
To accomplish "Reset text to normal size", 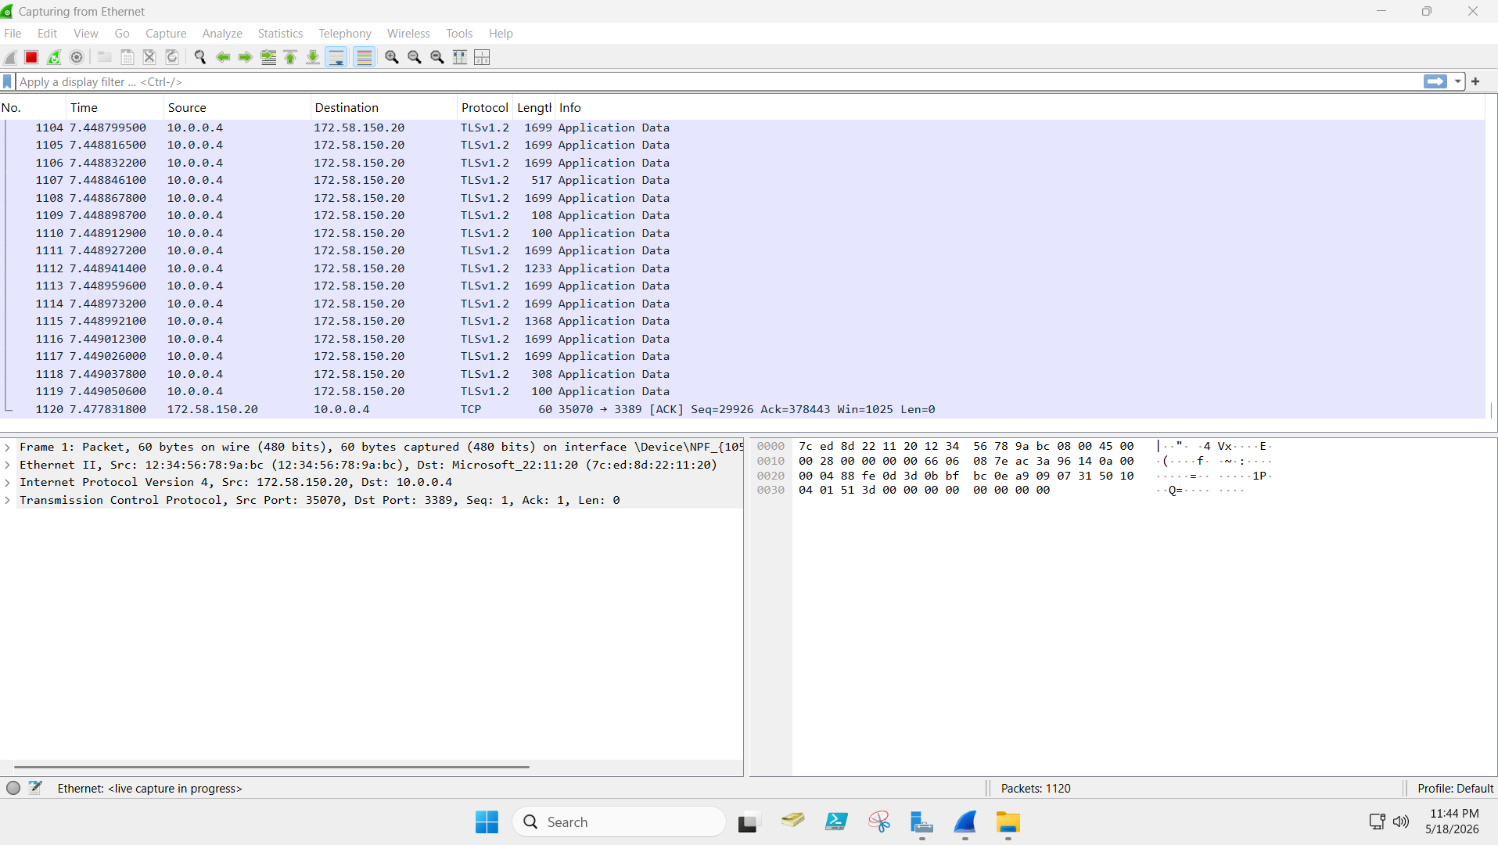I will pos(437,57).
